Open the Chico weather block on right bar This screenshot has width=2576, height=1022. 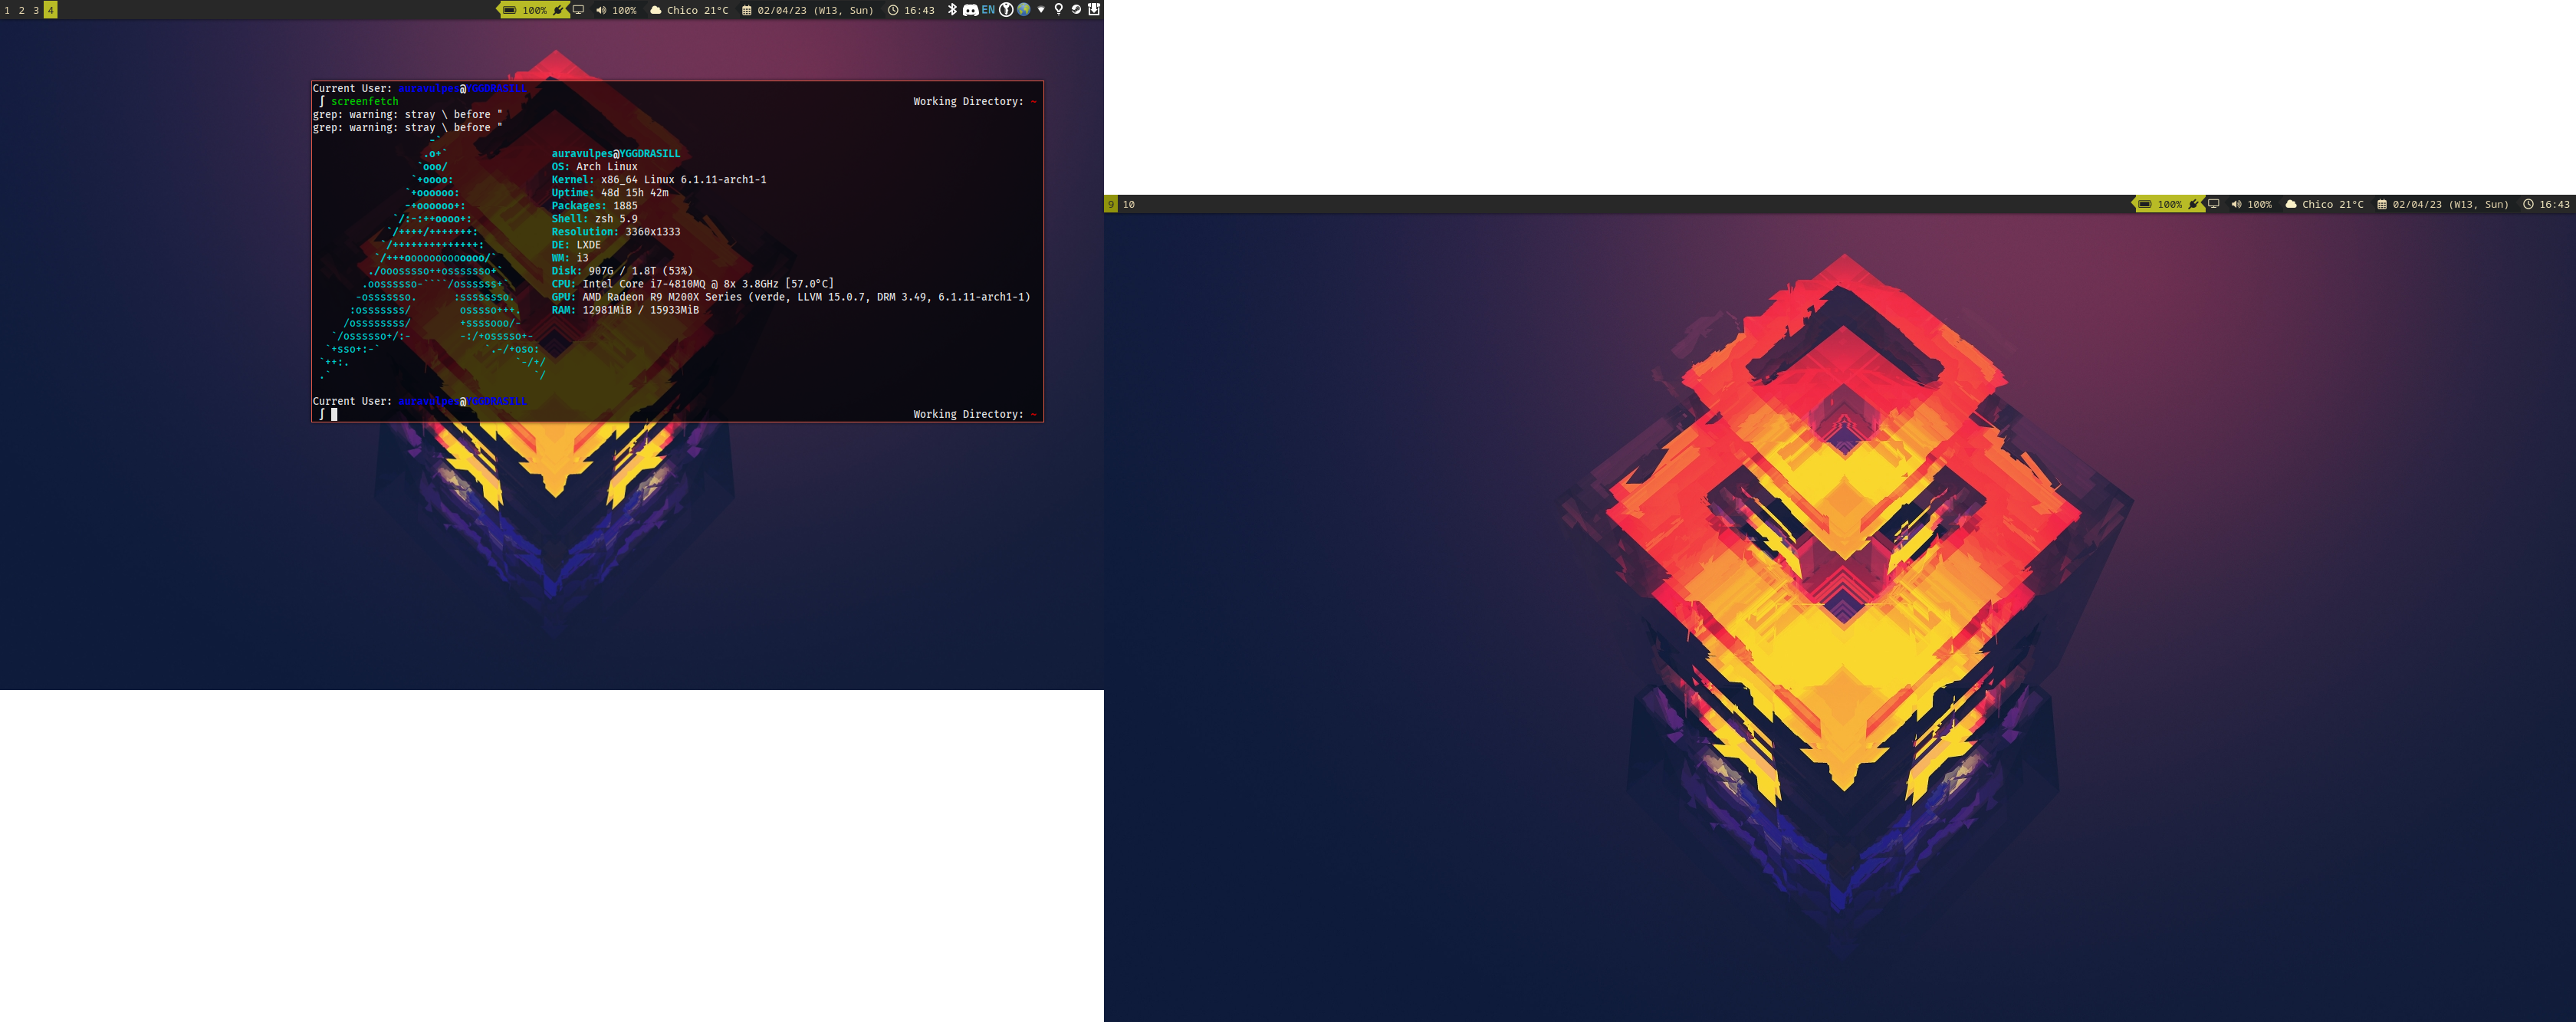pos(2325,204)
